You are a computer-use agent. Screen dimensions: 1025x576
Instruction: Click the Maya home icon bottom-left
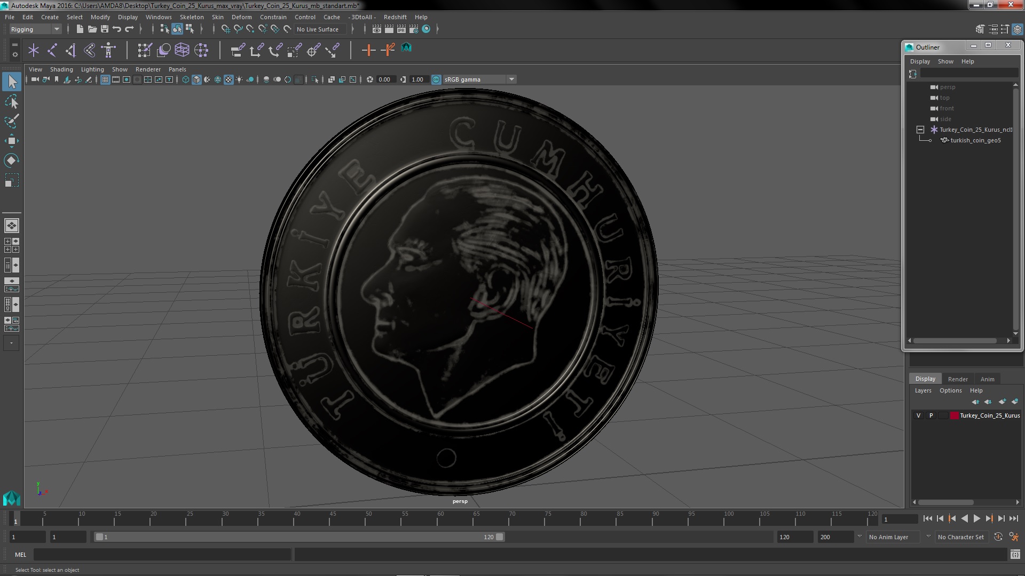pos(11,498)
